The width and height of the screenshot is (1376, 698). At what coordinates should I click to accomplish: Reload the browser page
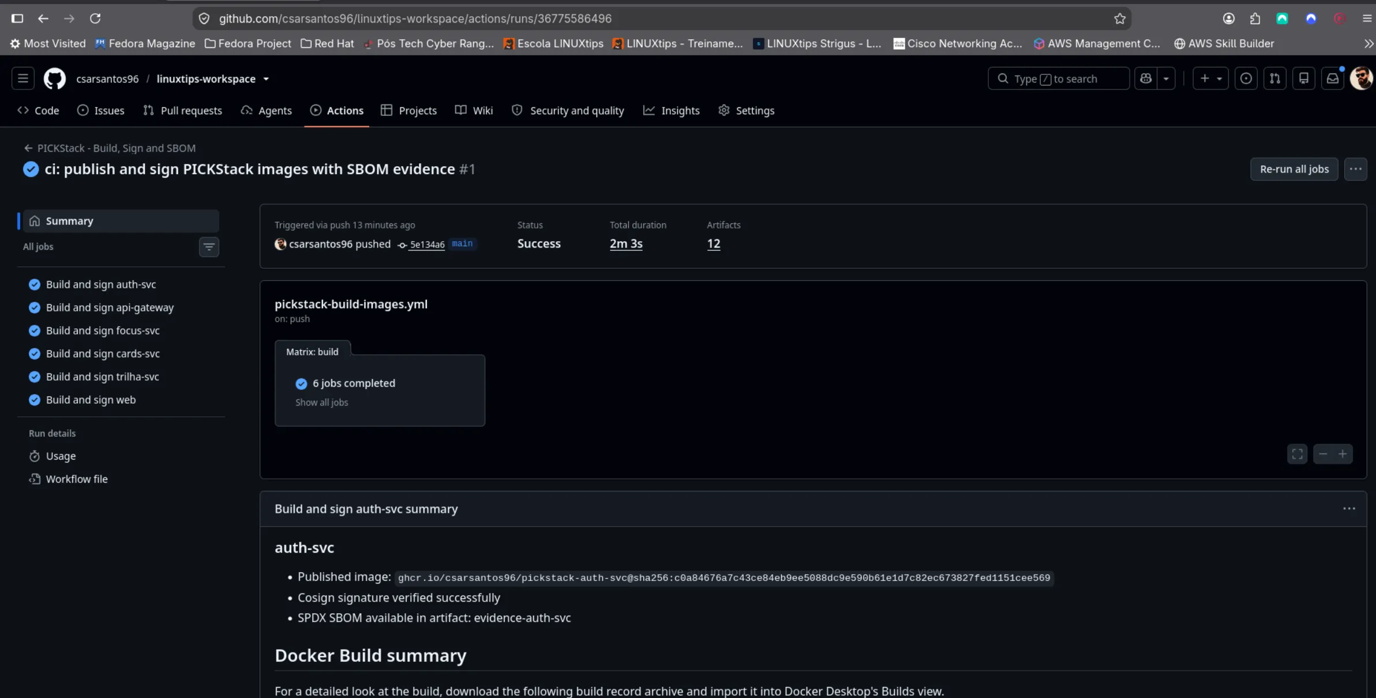pyautogui.click(x=95, y=18)
